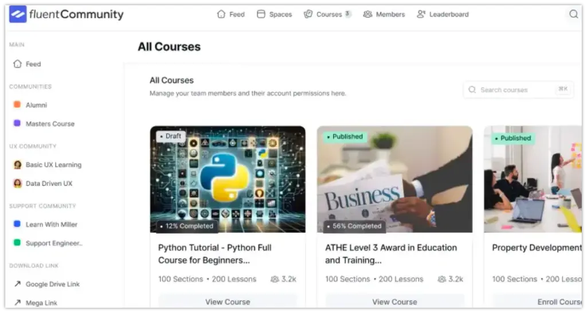587x313 pixels.
Task: Click the Members people icon in top navigation
Action: 367,14
